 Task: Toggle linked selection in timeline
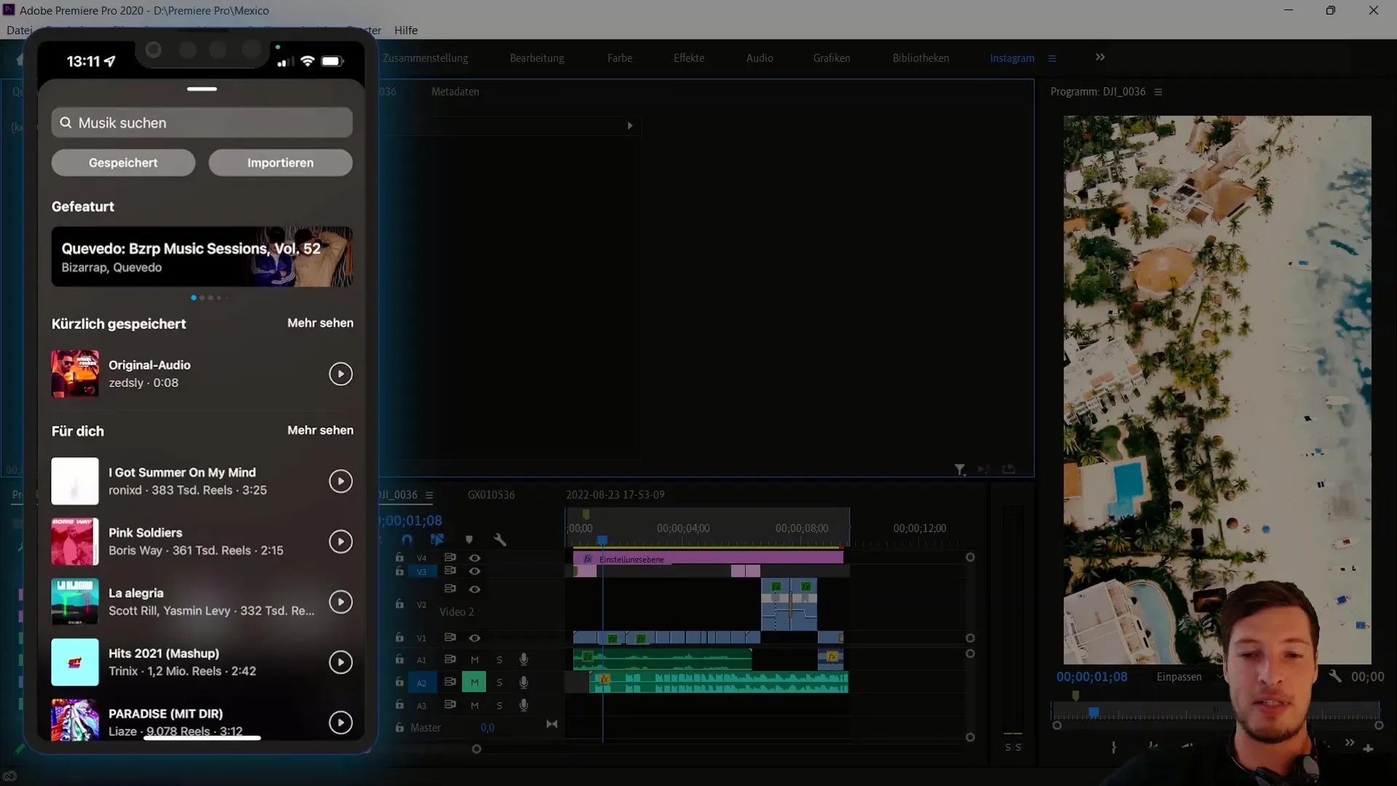437,539
